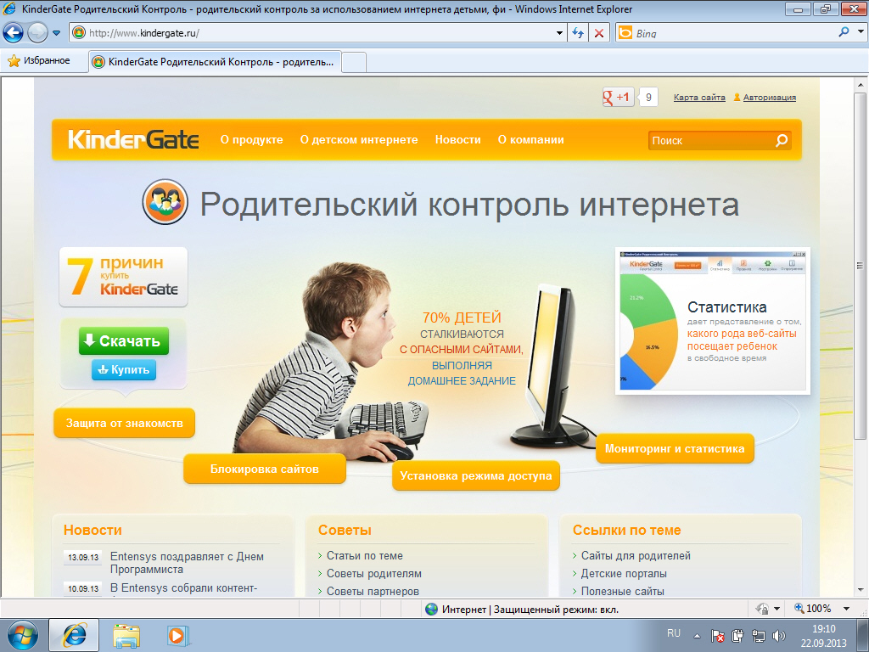This screenshot has height=652, width=869.
Task: Expand the address bar history dropdown
Action: pyautogui.click(x=559, y=33)
